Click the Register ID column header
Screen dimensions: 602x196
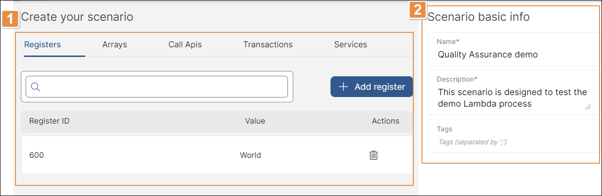coord(49,121)
